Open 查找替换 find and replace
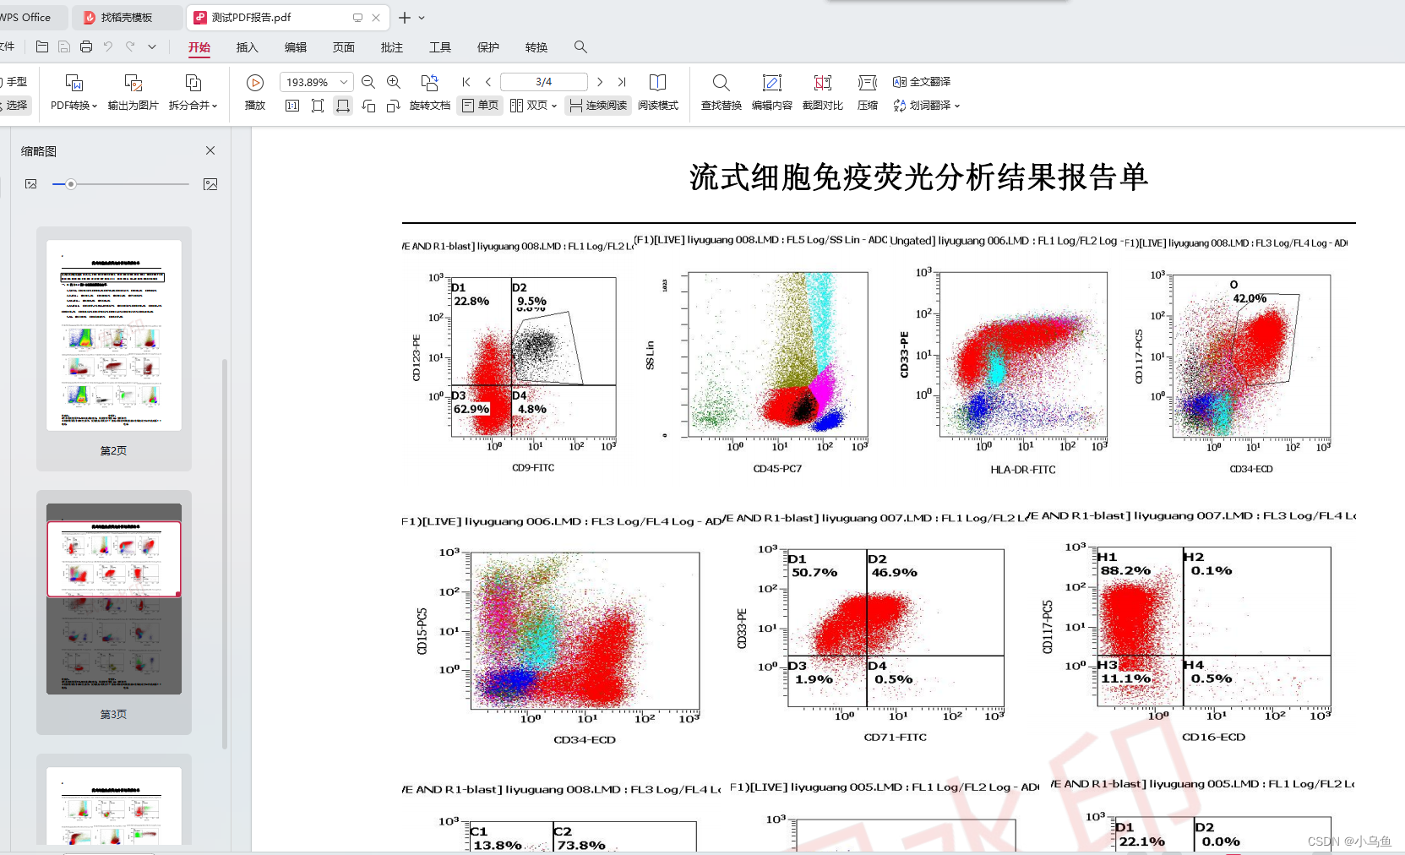 [722, 93]
